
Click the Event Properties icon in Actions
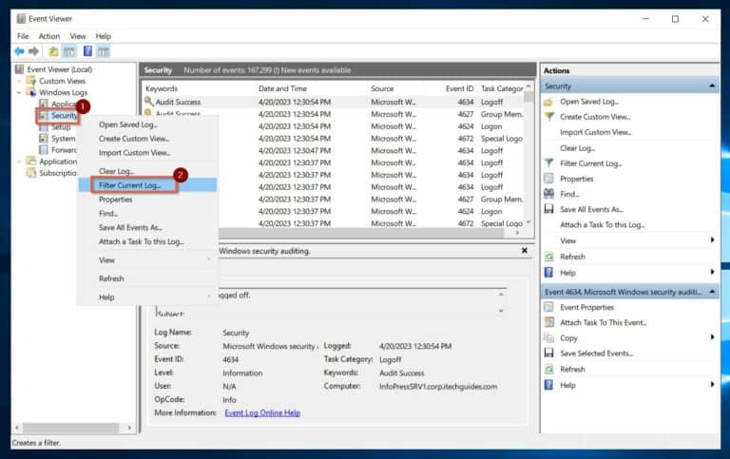(548, 307)
